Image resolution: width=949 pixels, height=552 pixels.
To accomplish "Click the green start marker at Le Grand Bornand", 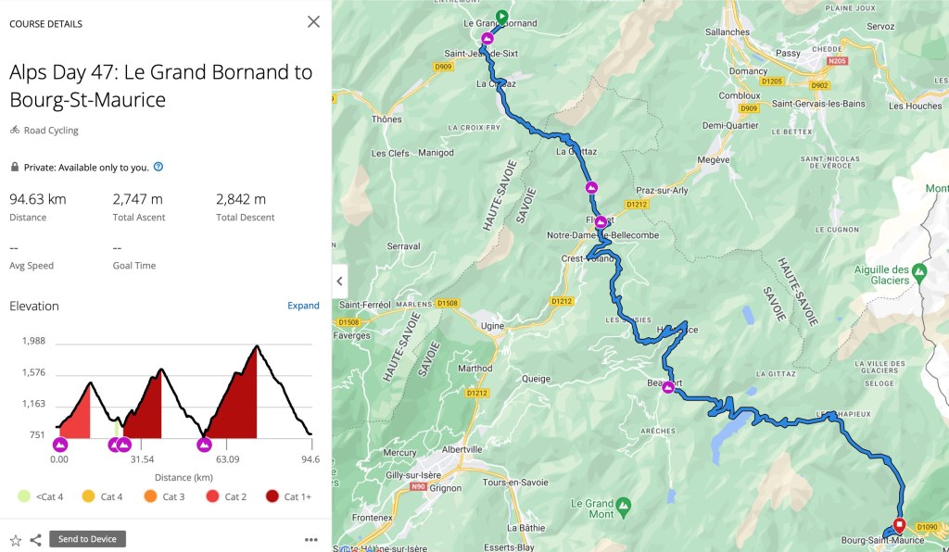I will click(501, 16).
